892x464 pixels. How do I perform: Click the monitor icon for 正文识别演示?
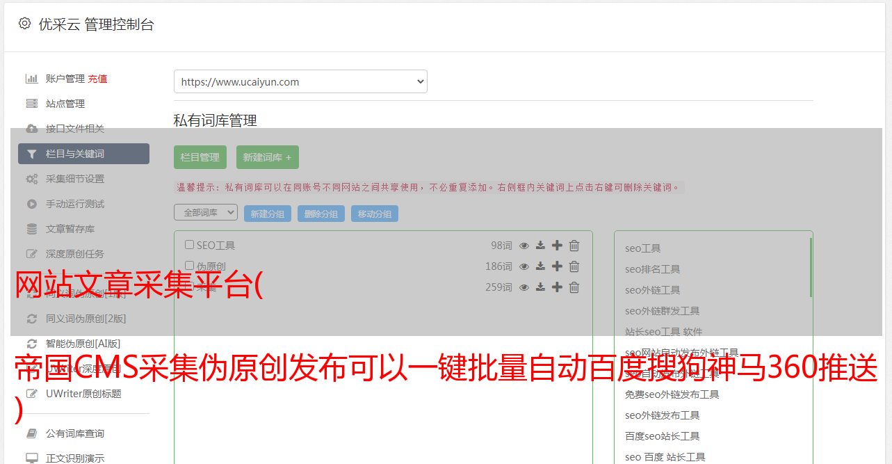[x=31, y=458]
